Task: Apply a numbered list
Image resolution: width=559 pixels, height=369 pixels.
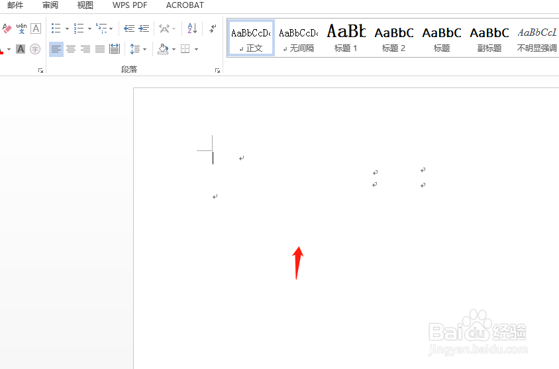Action: (78, 28)
